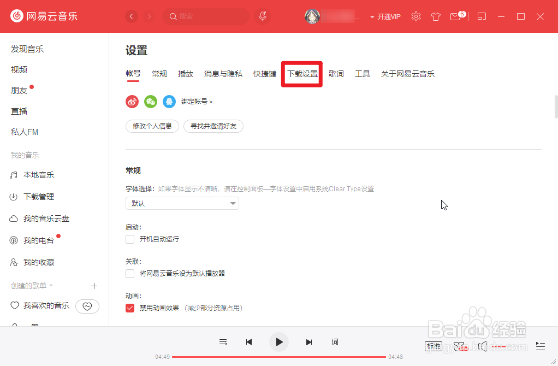Click 开通VIP link
The height and width of the screenshot is (366, 558).
coord(389,17)
